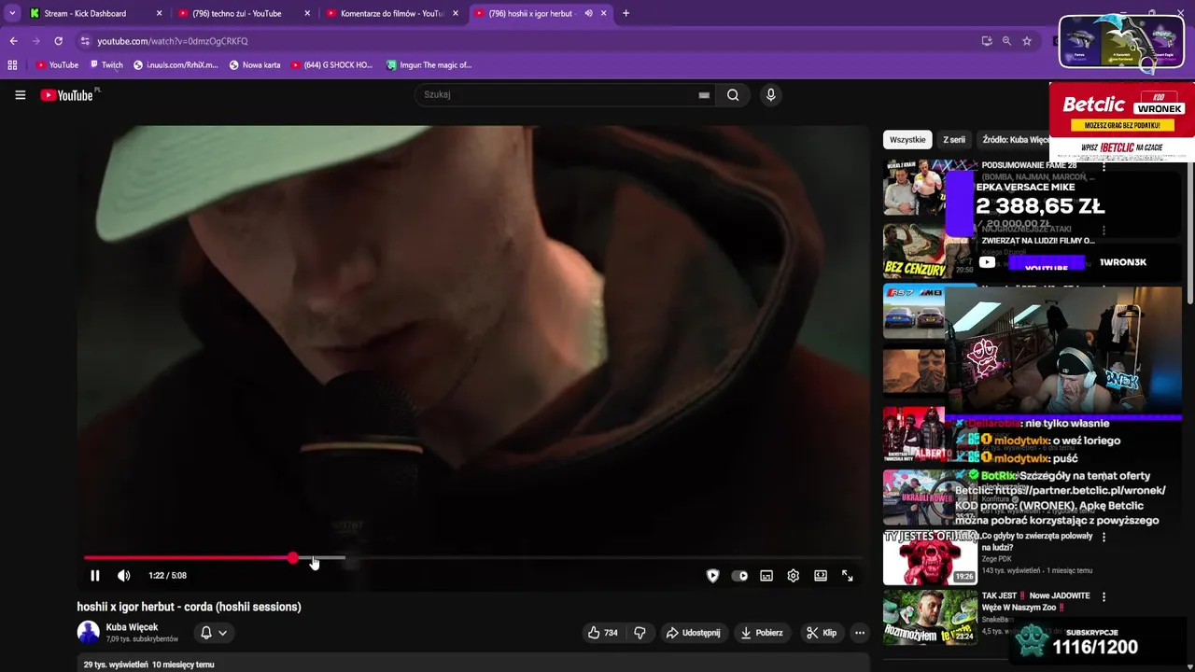Viewport: 1195px width, 672px height.
Task: Click the video title hoshii x igor herbut
Action: pos(189,607)
